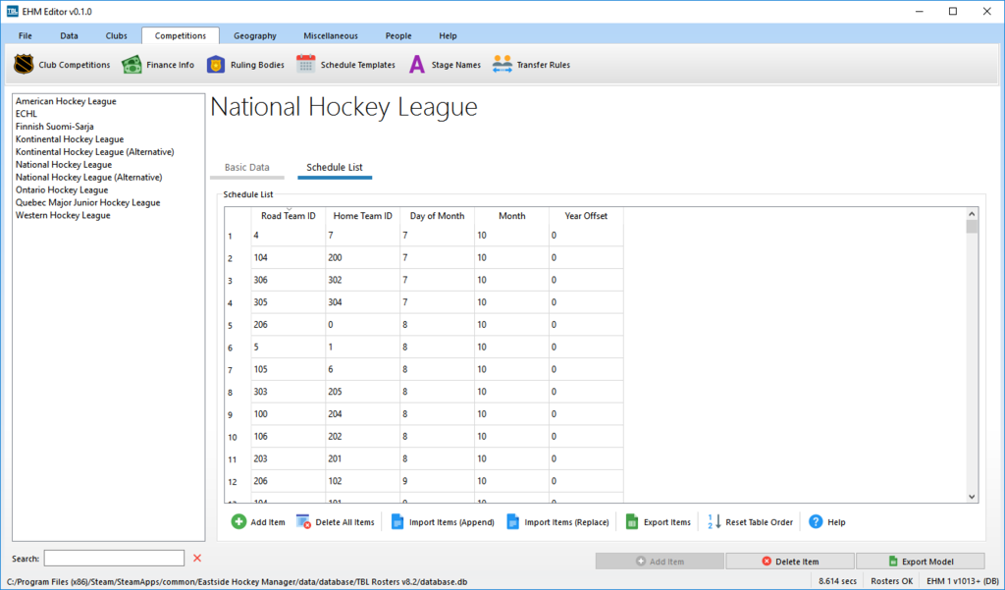Screen dimensions: 1005x590
Task: Select the Competitions ribbon tab
Action: click(181, 36)
